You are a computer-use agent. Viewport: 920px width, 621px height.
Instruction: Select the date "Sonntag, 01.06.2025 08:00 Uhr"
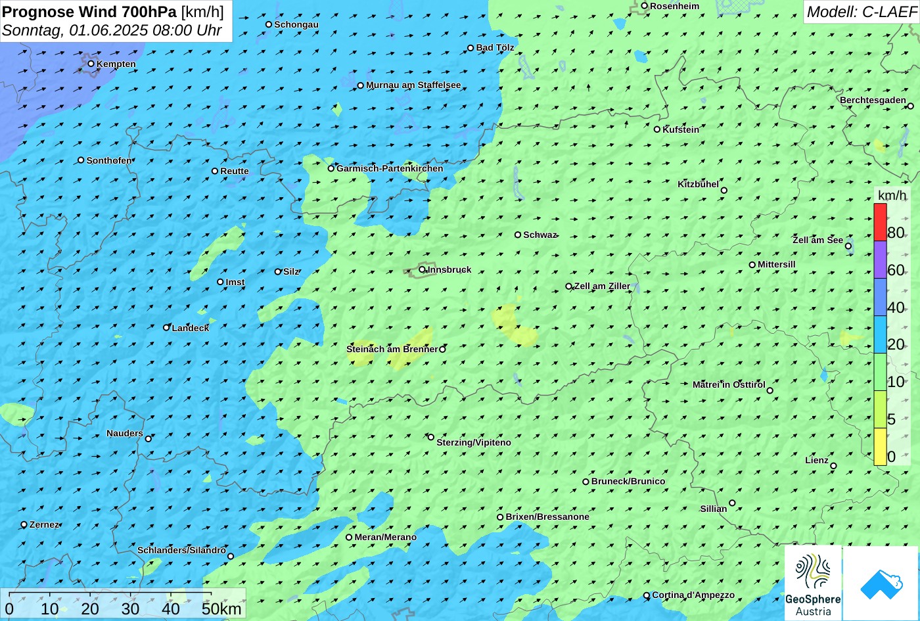pyautogui.click(x=112, y=30)
